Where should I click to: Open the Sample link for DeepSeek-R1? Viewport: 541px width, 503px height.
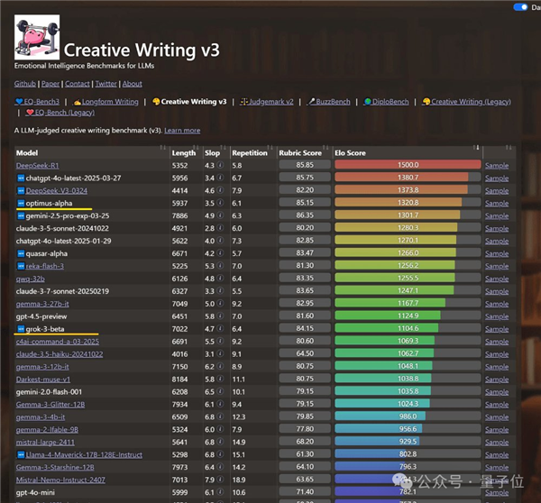click(x=497, y=166)
